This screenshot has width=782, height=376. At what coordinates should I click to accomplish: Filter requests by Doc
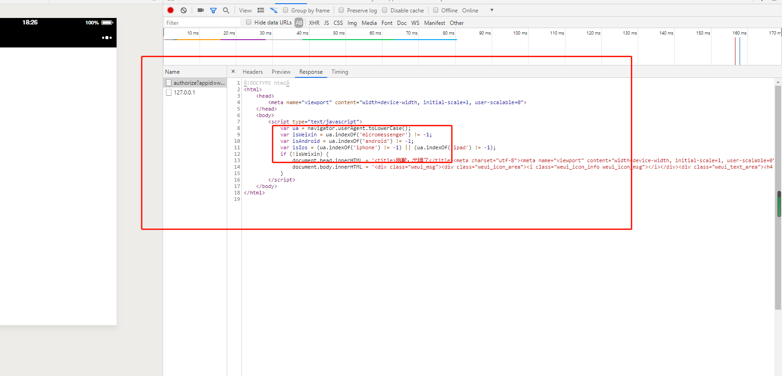point(402,23)
